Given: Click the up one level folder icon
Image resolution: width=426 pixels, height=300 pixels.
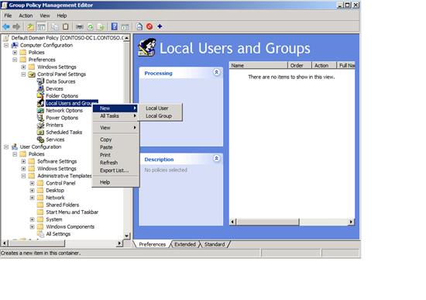Looking at the screenshot, I should click(x=31, y=26).
